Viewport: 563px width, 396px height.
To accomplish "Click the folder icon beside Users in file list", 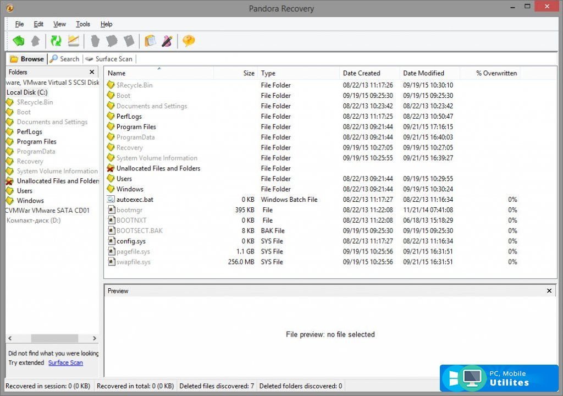I will point(111,179).
